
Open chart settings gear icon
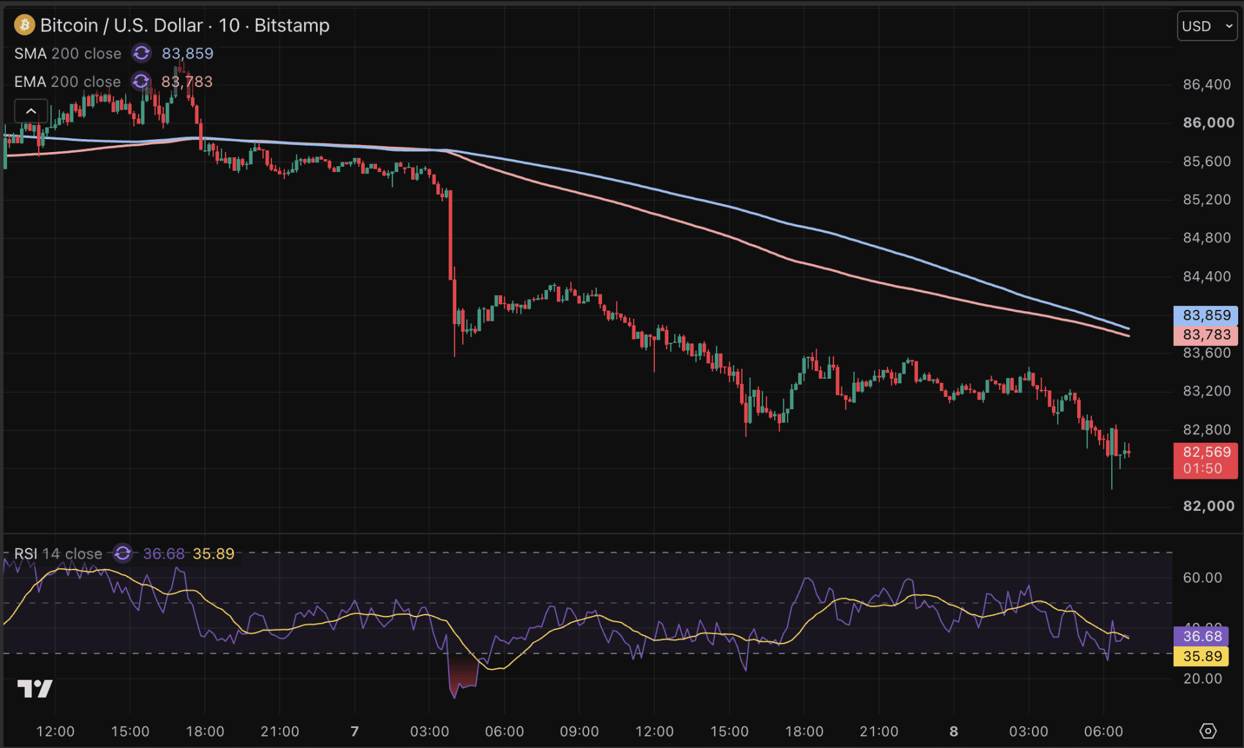click(1208, 731)
